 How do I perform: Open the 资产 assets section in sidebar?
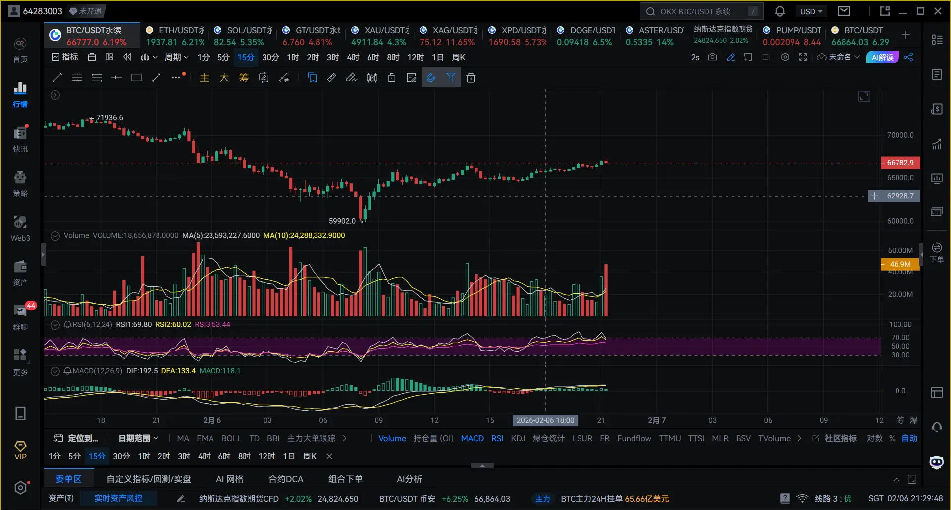20,273
